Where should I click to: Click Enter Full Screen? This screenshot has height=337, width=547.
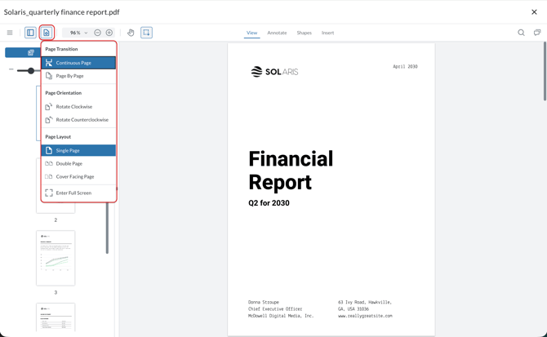pyautogui.click(x=73, y=193)
